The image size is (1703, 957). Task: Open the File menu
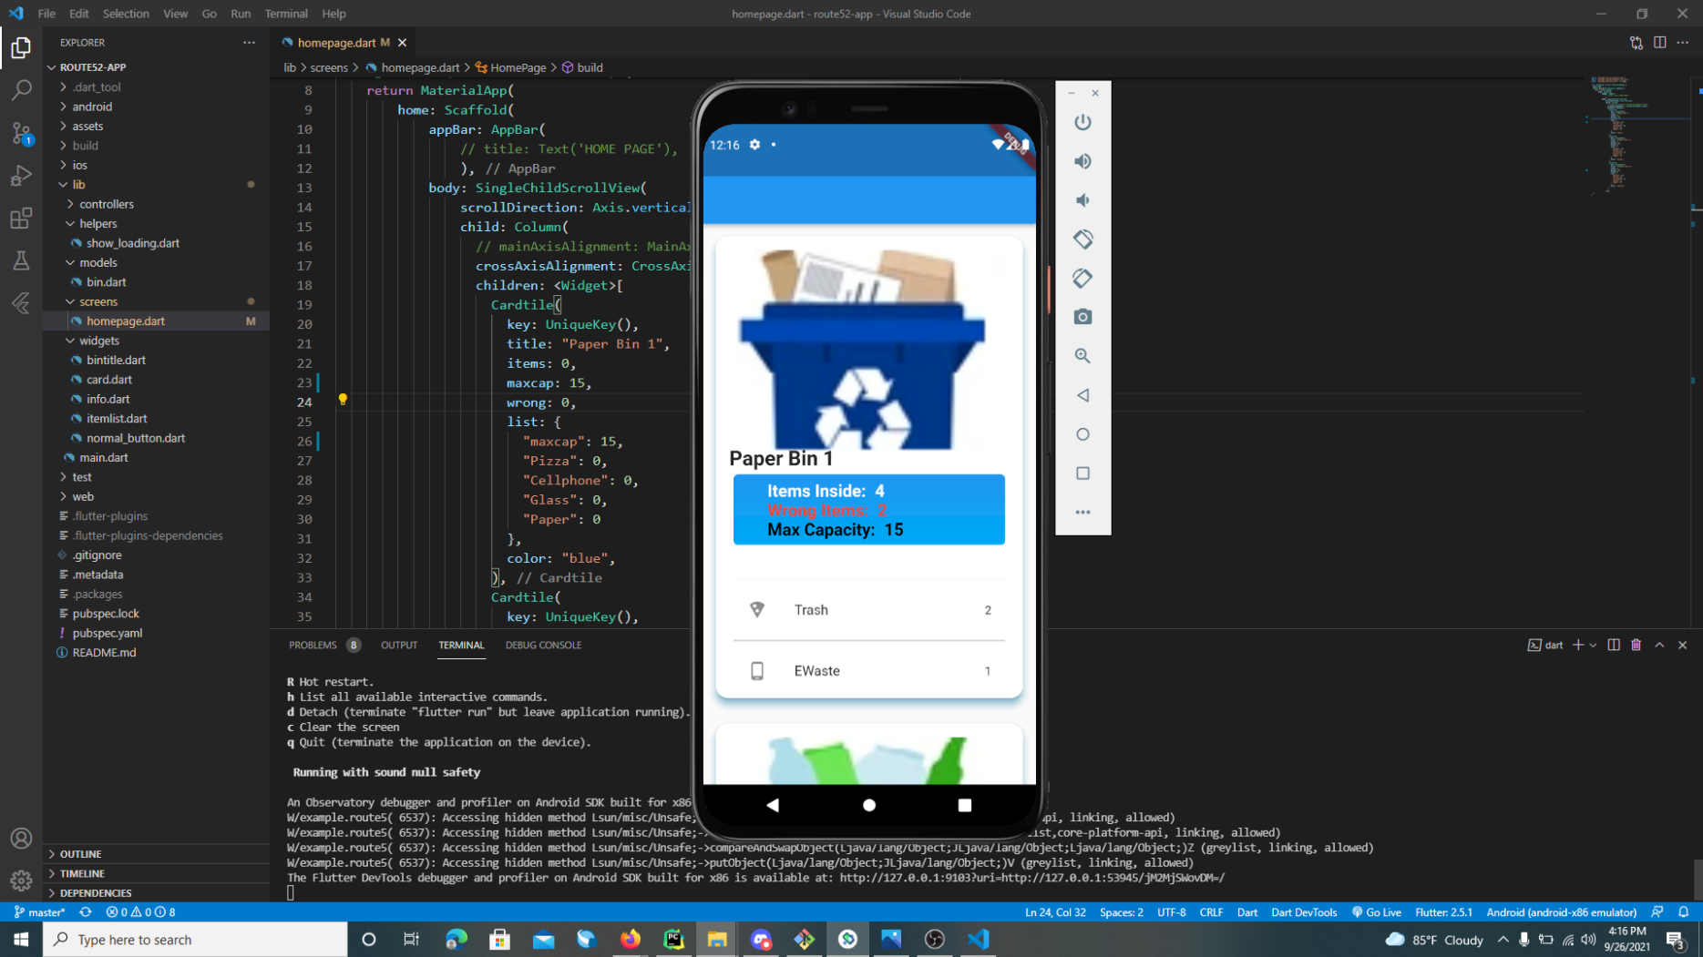coord(46,14)
